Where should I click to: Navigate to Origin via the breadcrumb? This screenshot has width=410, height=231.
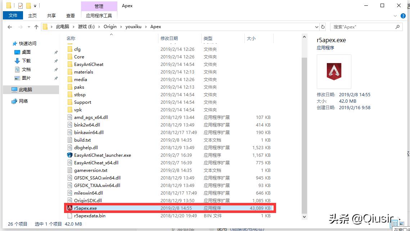click(x=110, y=26)
